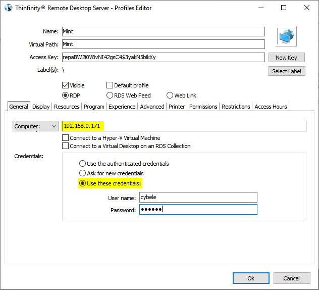This screenshot has width=319, height=290.
Task: Click the profile computer globe icon
Action: pos(286,36)
